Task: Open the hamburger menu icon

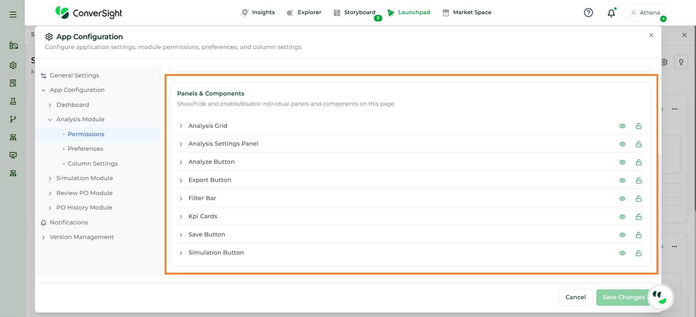Action: click(x=13, y=15)
